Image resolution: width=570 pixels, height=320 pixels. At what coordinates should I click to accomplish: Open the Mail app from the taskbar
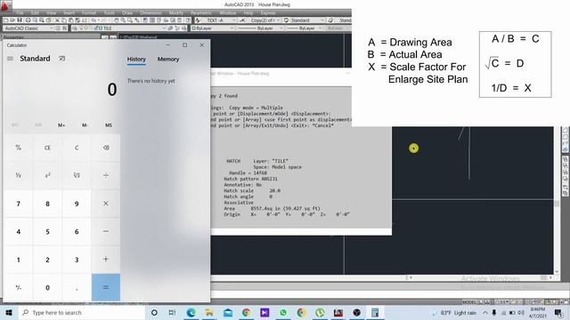228,312
